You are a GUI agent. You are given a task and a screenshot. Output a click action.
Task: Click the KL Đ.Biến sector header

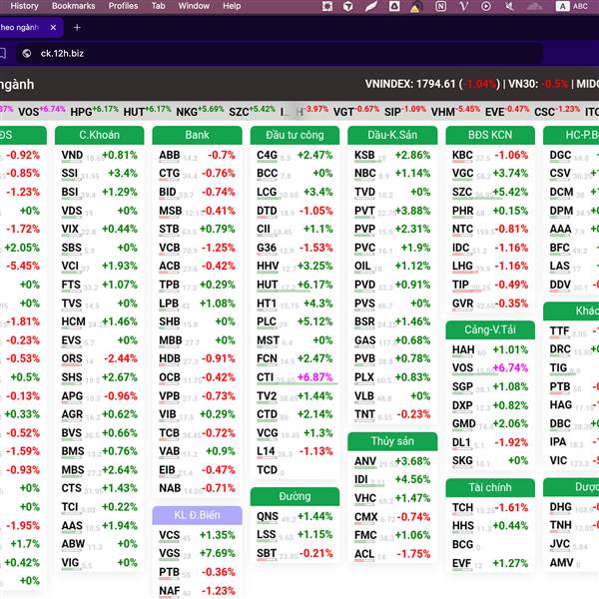(x=197, y=515)
